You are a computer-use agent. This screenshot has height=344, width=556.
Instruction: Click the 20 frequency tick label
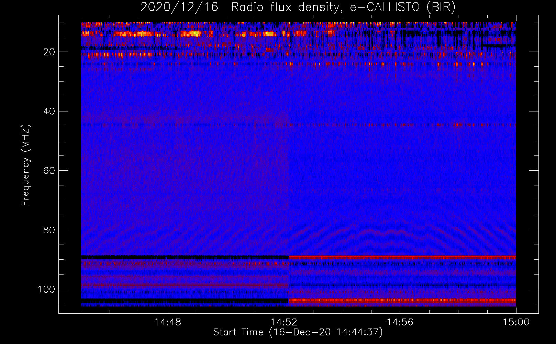49,52
